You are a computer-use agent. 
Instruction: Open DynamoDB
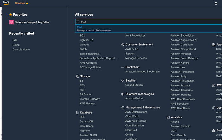point(86,122)
